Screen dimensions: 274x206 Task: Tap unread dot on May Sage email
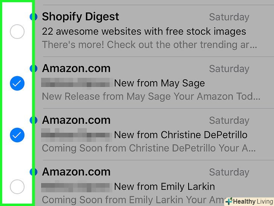[34, 68]
